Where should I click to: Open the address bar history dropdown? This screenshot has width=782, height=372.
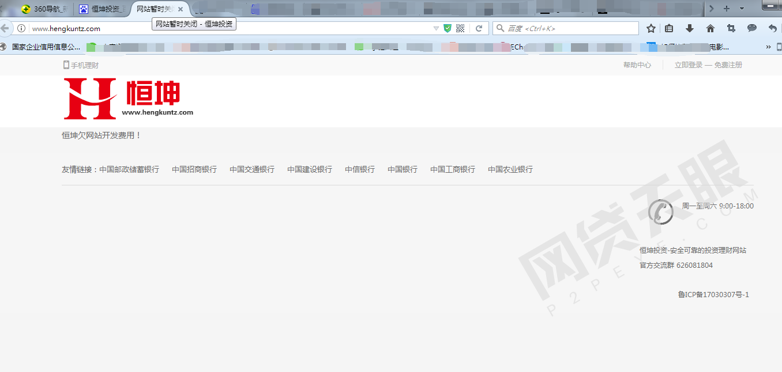[x=436, y=28]
